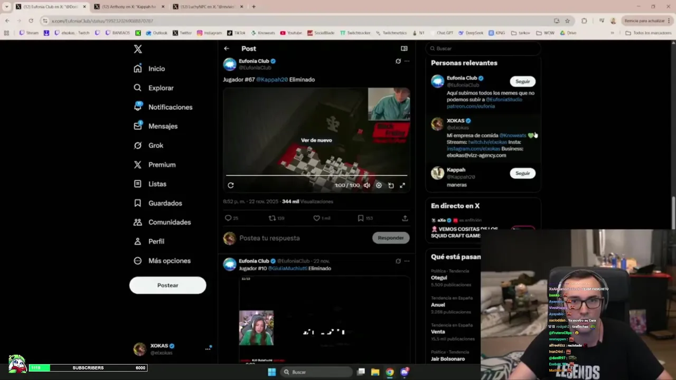This screenshot has height=380, width=676.
Task: Bookmark this page with the star icon
Action: [567, 21]
